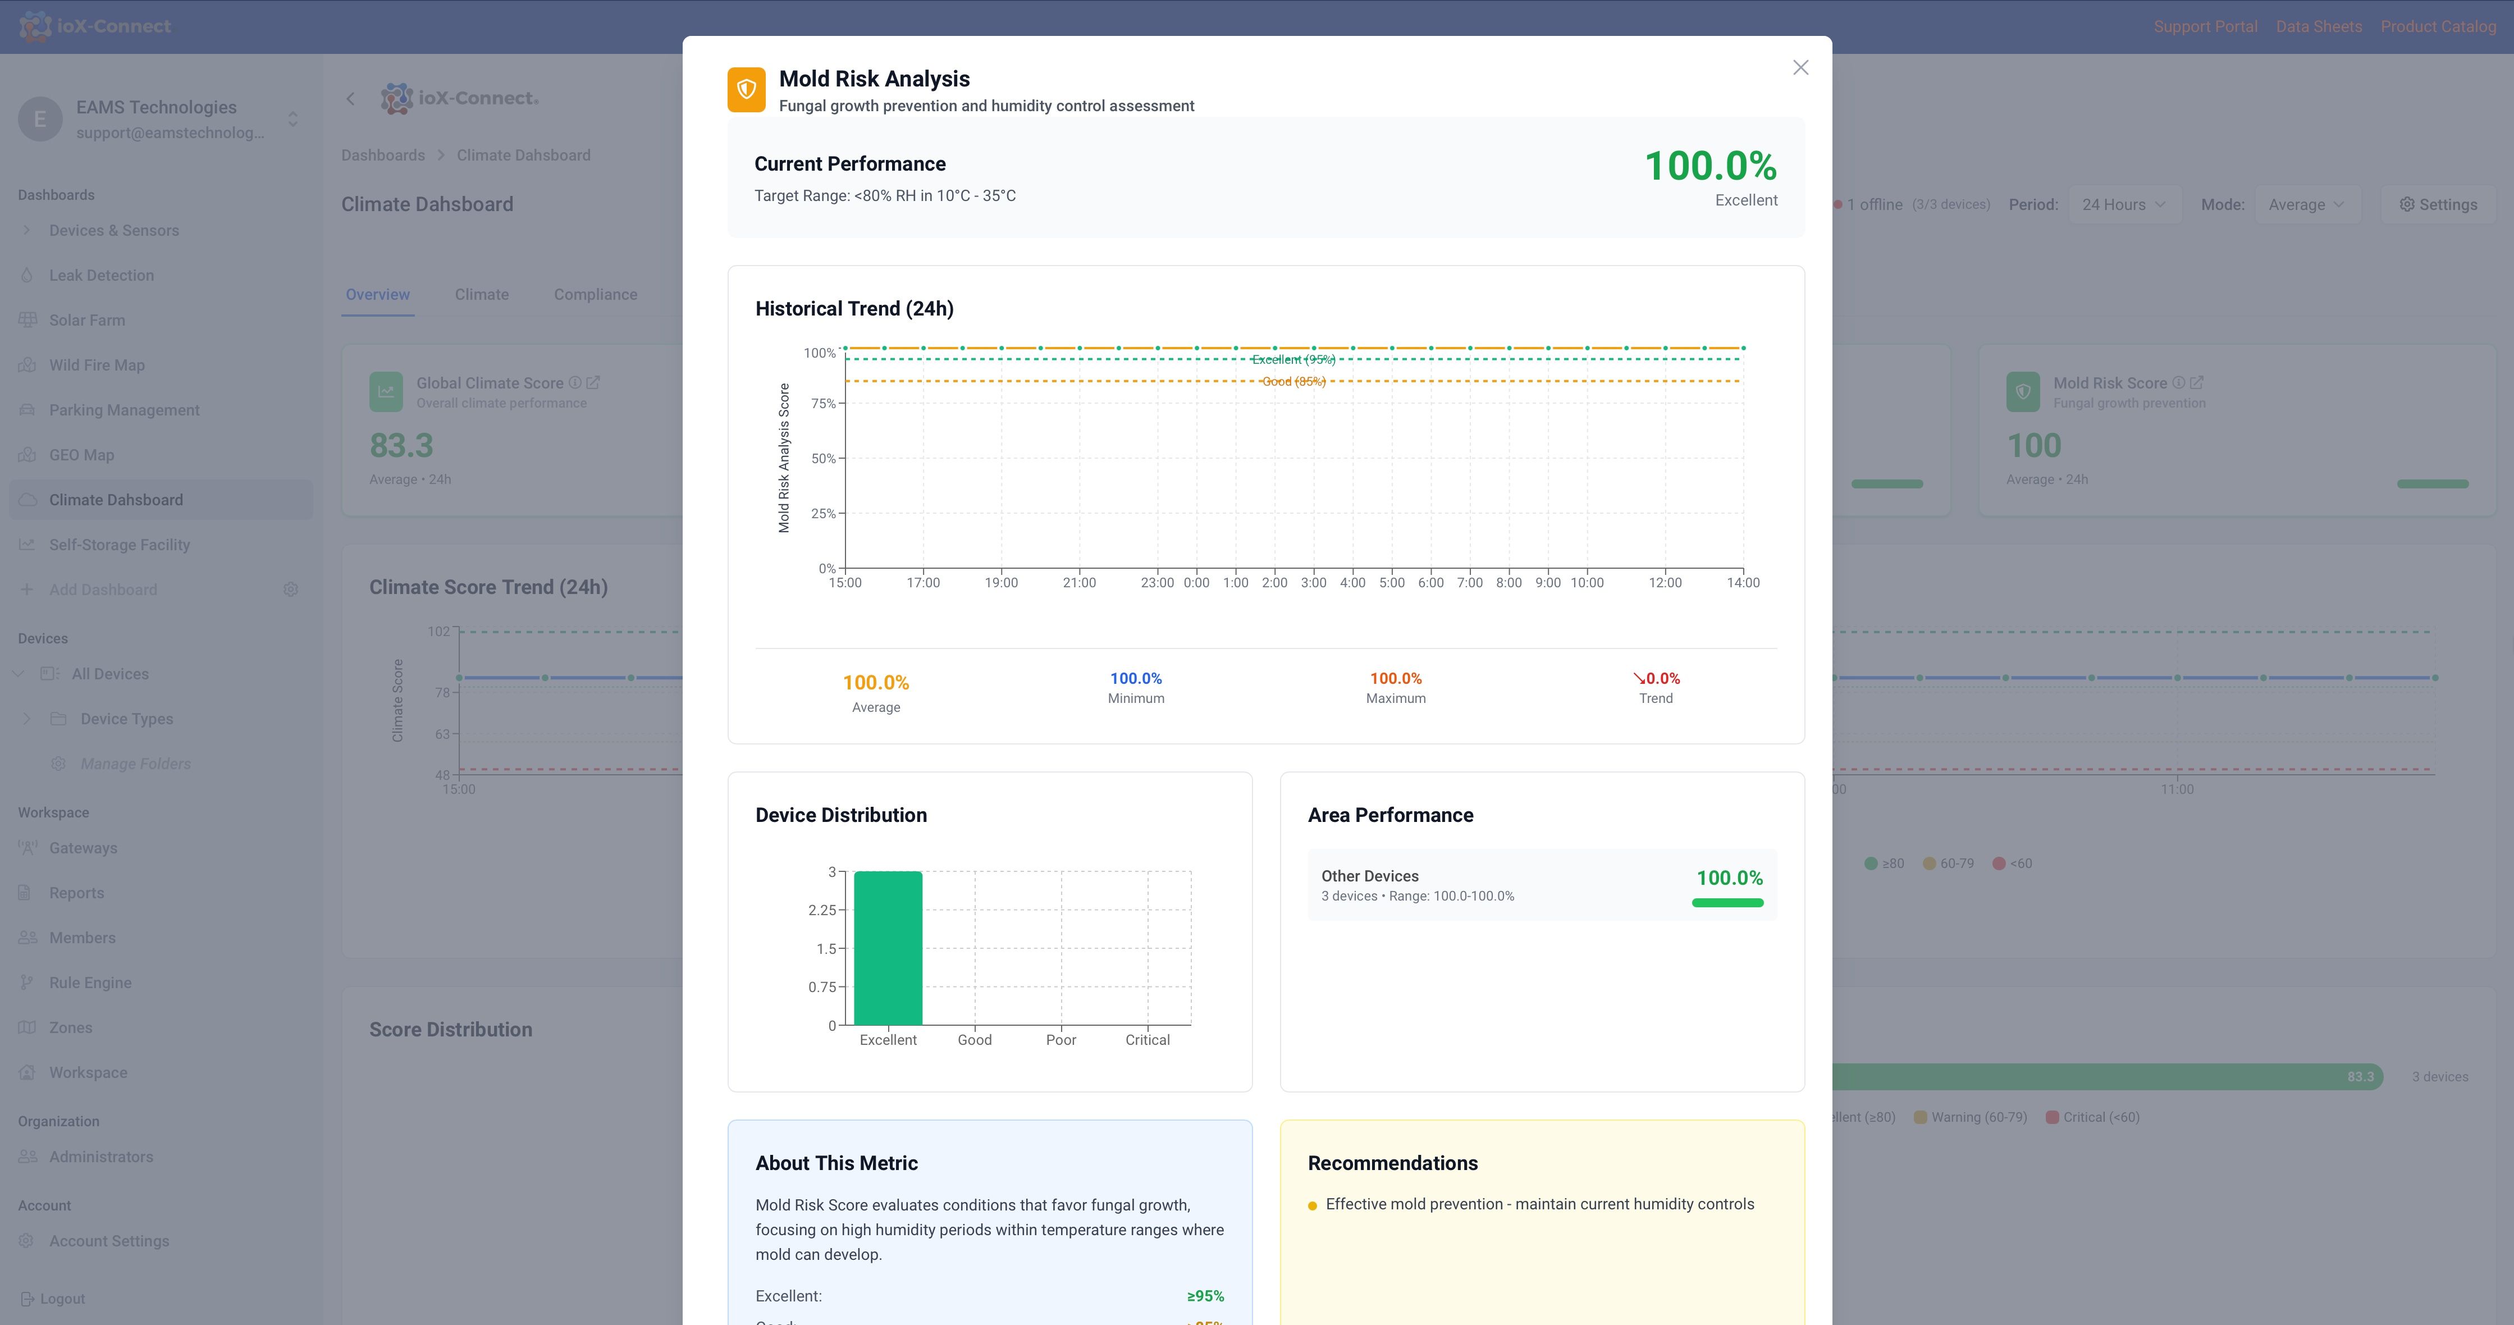Click the Gateways antenna icon
Image resolution: width=2514 pixels, height=1325 pixels.
[x=28, y=848]
